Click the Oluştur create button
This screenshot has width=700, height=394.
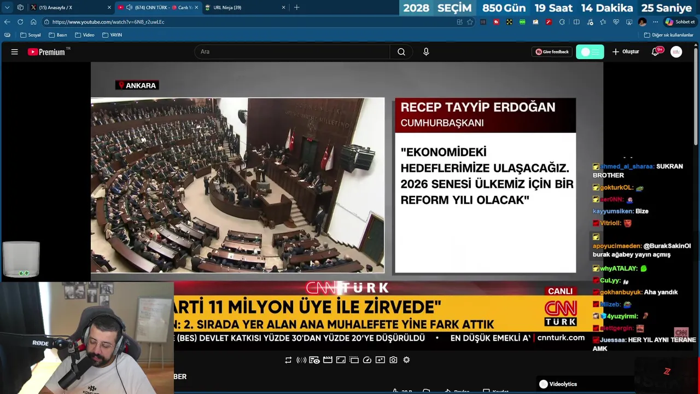(626, 51)
